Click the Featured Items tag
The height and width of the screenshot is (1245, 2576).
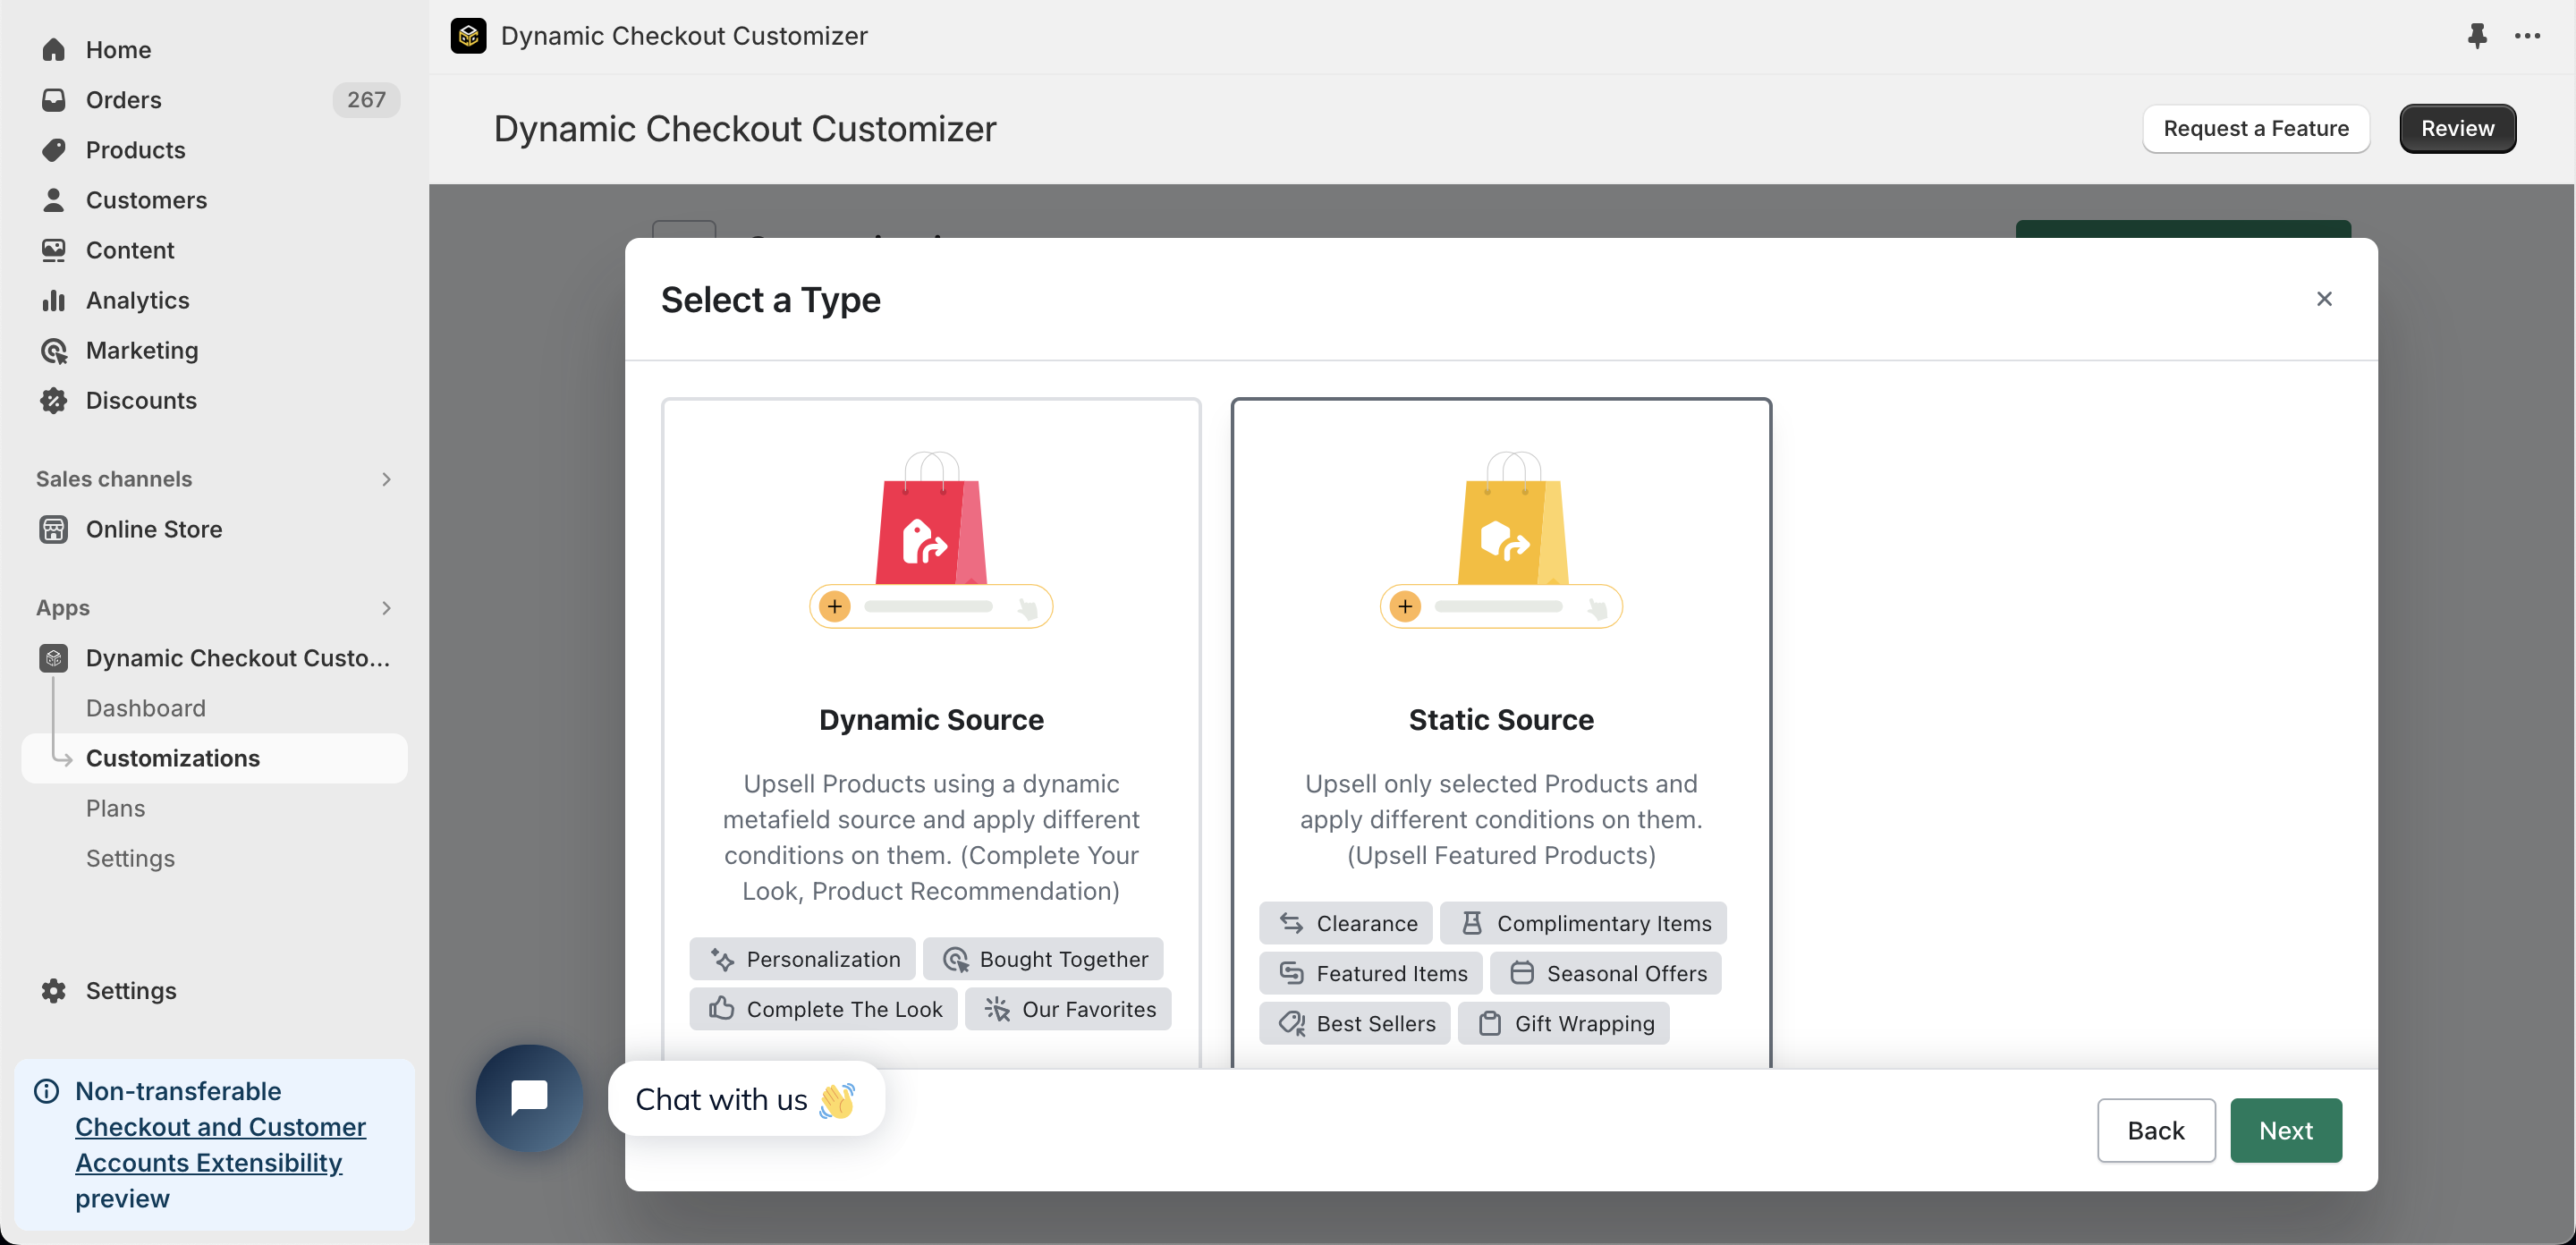pos(1371,973)
